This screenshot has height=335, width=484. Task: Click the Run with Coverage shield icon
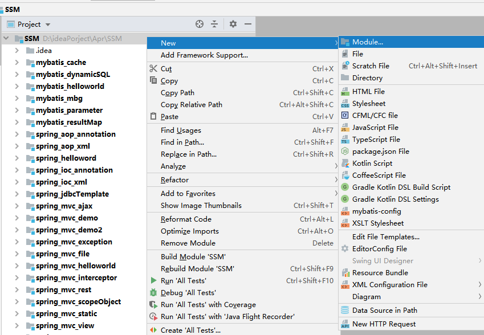tap(153, 304)
